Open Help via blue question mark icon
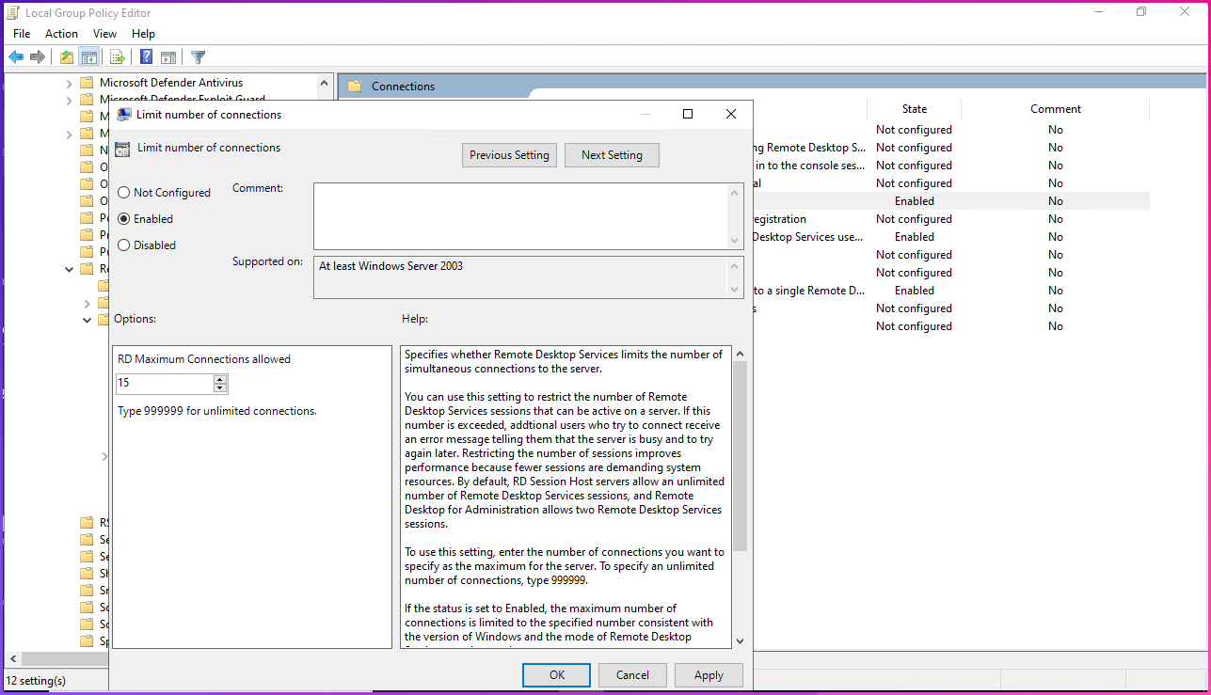The width and height of the screenshot is (1211, 695). click(x=147, y=57)
